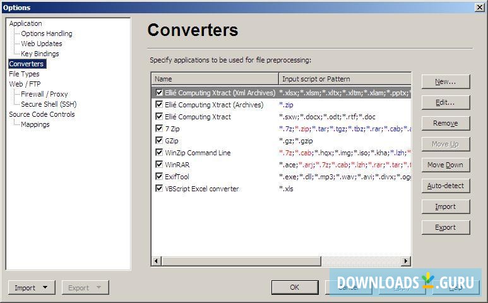Select Source Code Controls item
Image resolution: width=488 pixels, height=303 pixels.
click(42, 114)
